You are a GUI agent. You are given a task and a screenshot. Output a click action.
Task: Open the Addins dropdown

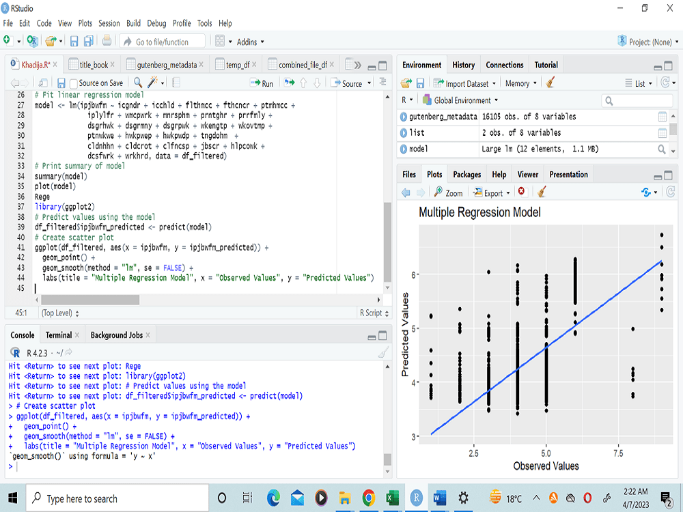[x=246, y=41]
